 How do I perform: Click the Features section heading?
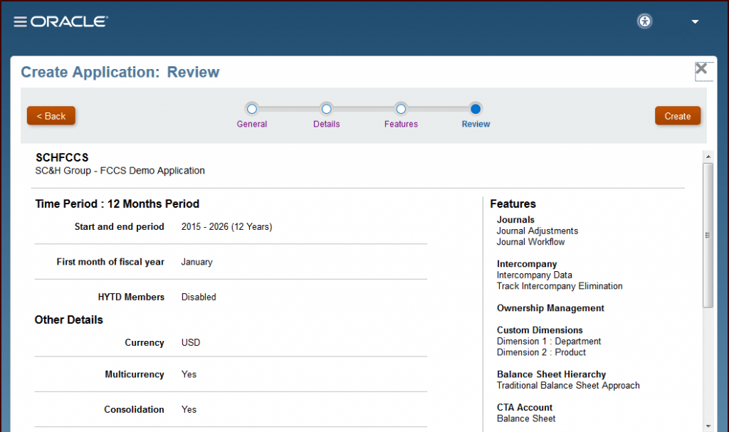(x=513, y=204)
